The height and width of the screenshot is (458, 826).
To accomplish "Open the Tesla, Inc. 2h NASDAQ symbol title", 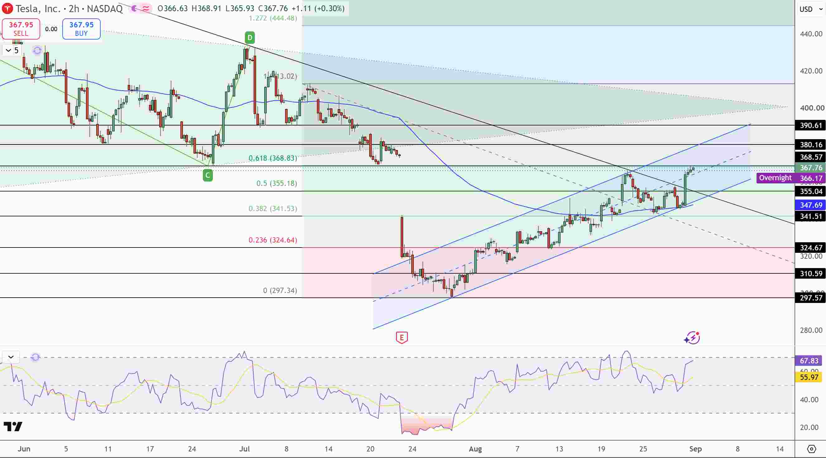I will point(69,9).
